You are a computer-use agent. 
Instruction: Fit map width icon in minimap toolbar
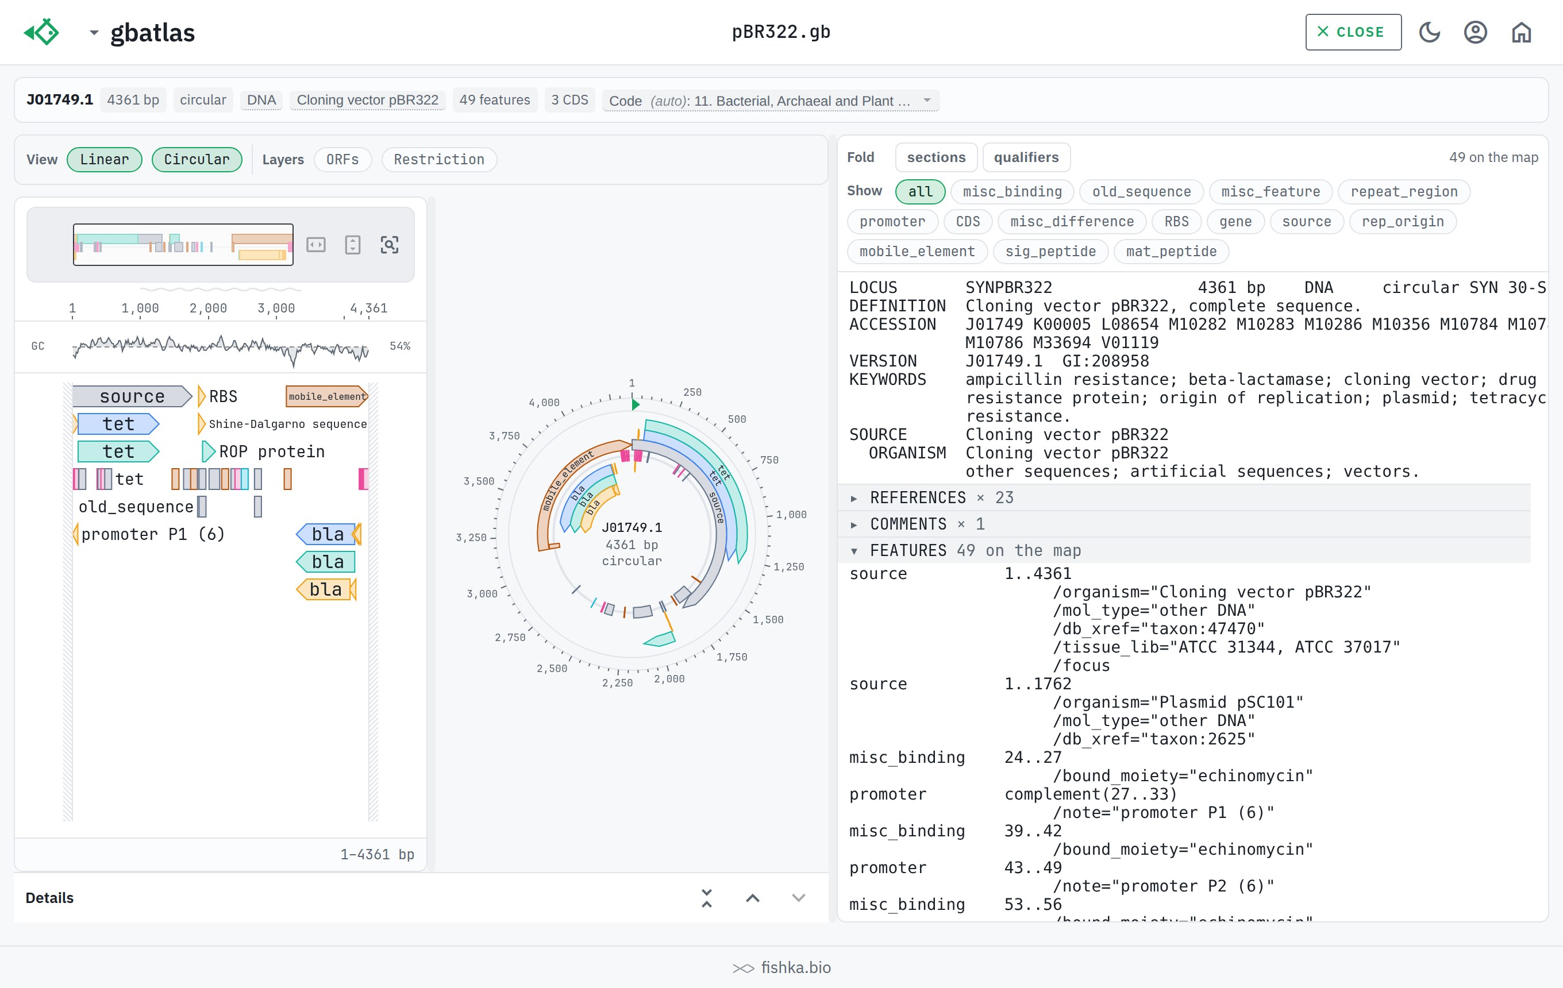(316, 245)
